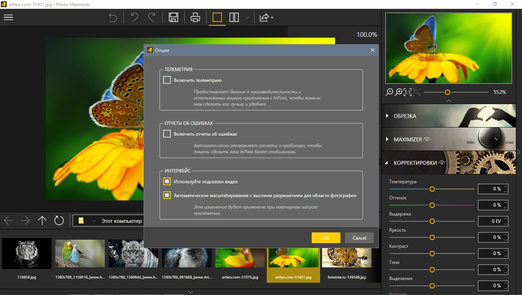The height and width of the screenshot is (295, 522).
Task: Open the share export menu
Action: click(x=266, y=17)
